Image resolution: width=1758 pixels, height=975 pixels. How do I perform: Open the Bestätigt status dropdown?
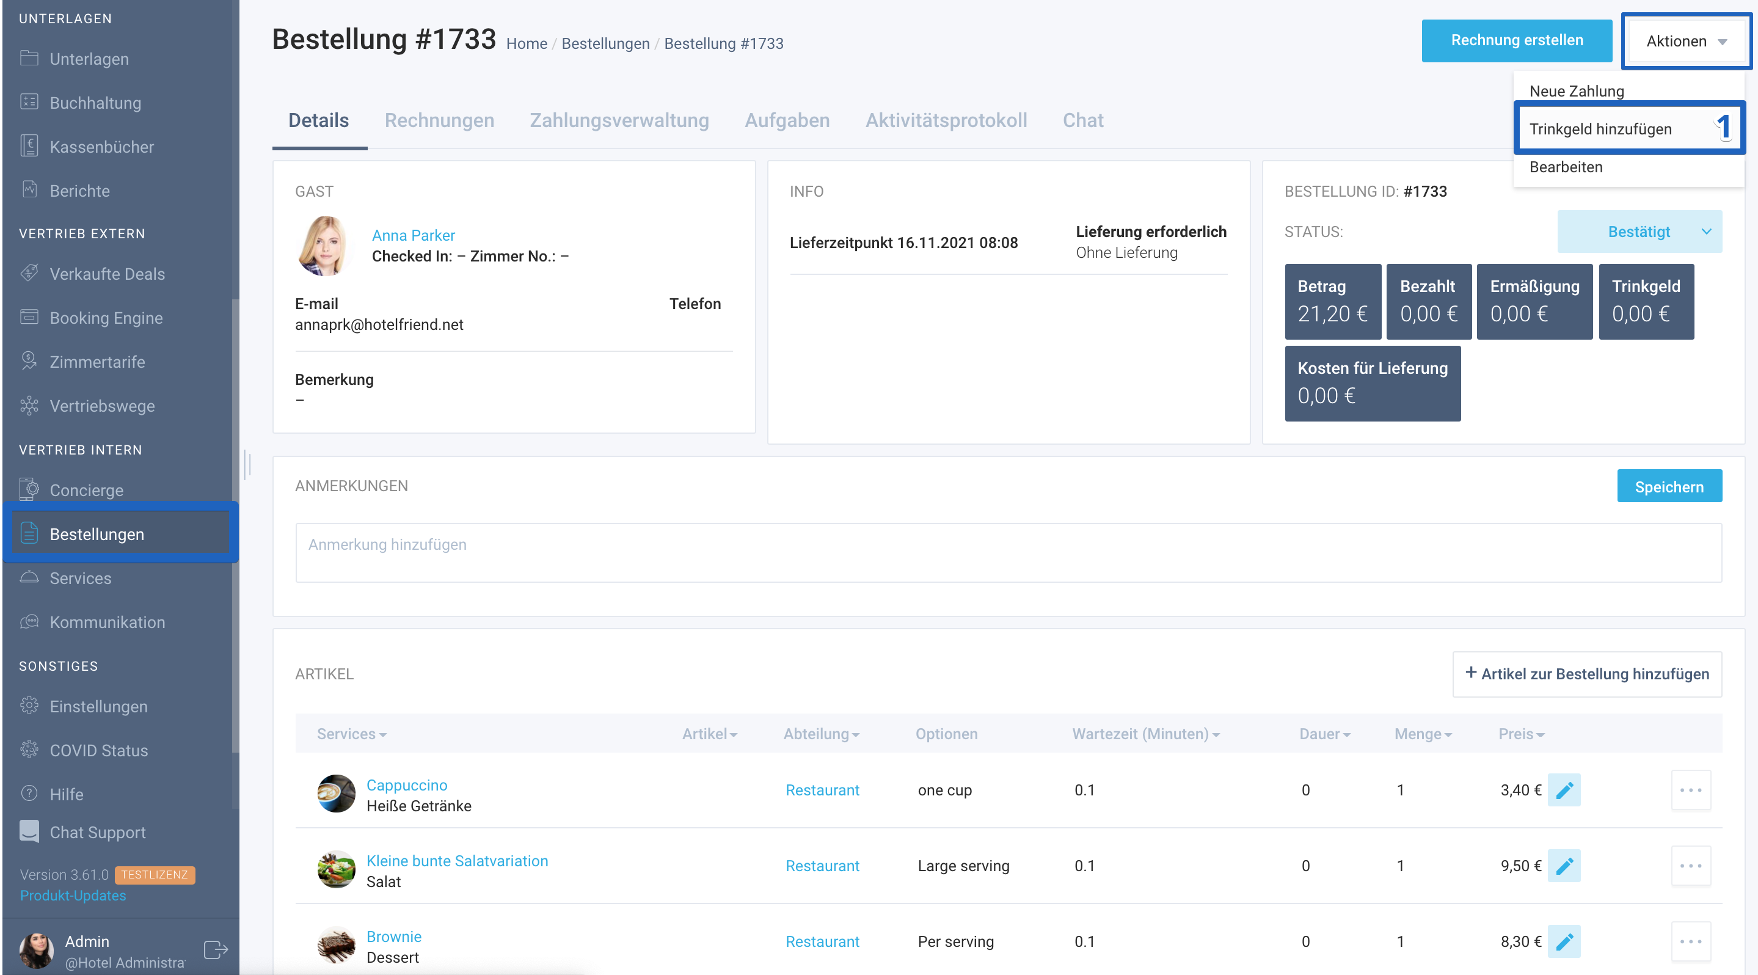click(1639, 232)
